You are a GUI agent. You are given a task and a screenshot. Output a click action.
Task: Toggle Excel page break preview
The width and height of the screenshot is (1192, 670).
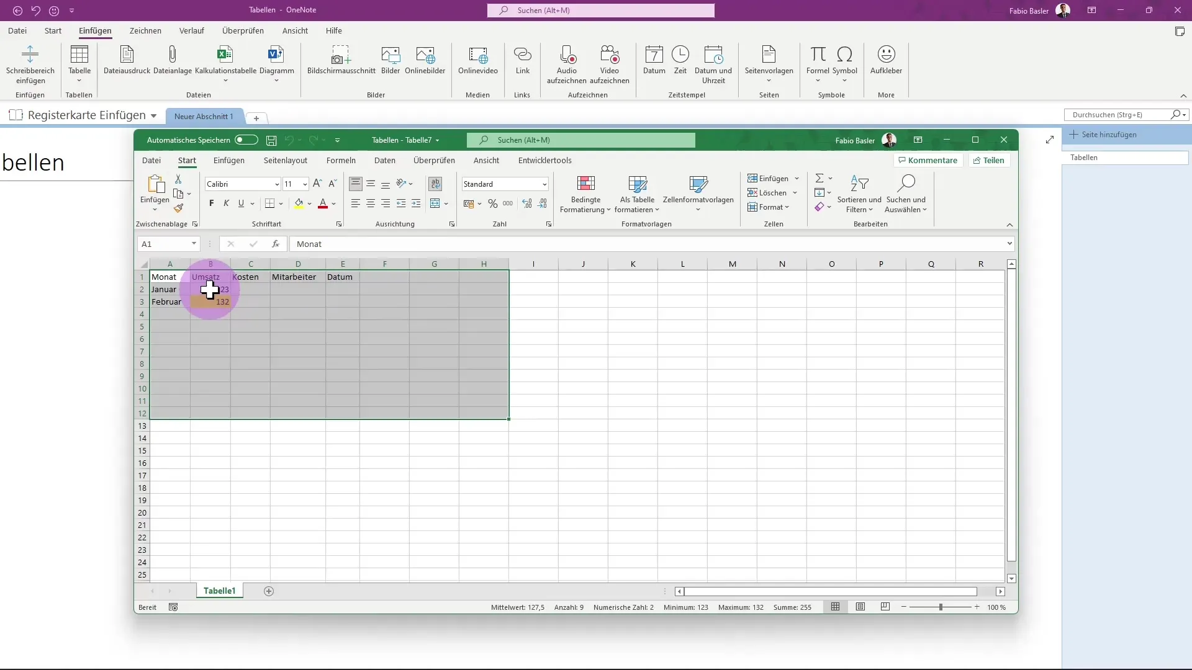point(885,607)
